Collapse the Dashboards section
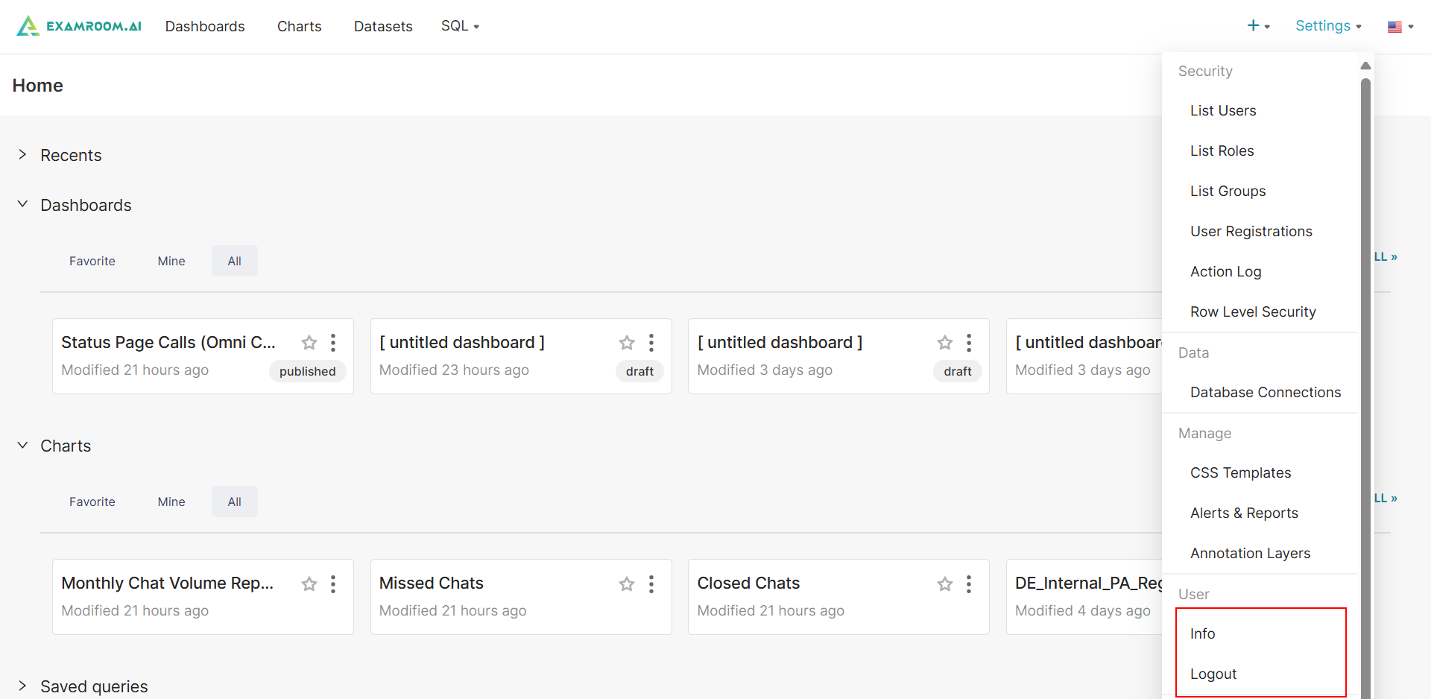This screenshot has height=699, width=1431. point(22,205)
